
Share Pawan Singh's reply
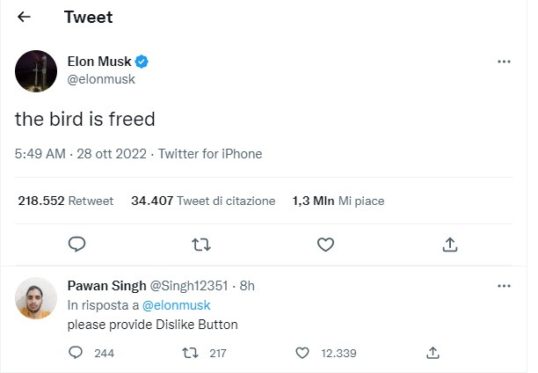pyautogui.click(x=433, y=353)
